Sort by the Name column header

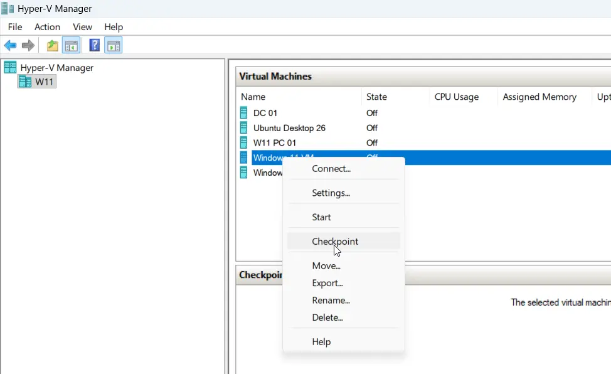tap(299, 97)
